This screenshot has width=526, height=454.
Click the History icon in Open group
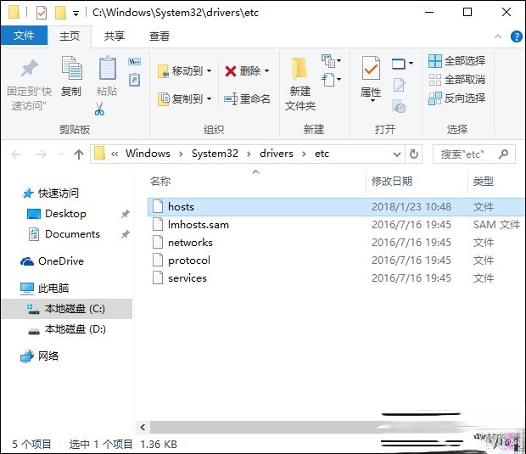399,106
